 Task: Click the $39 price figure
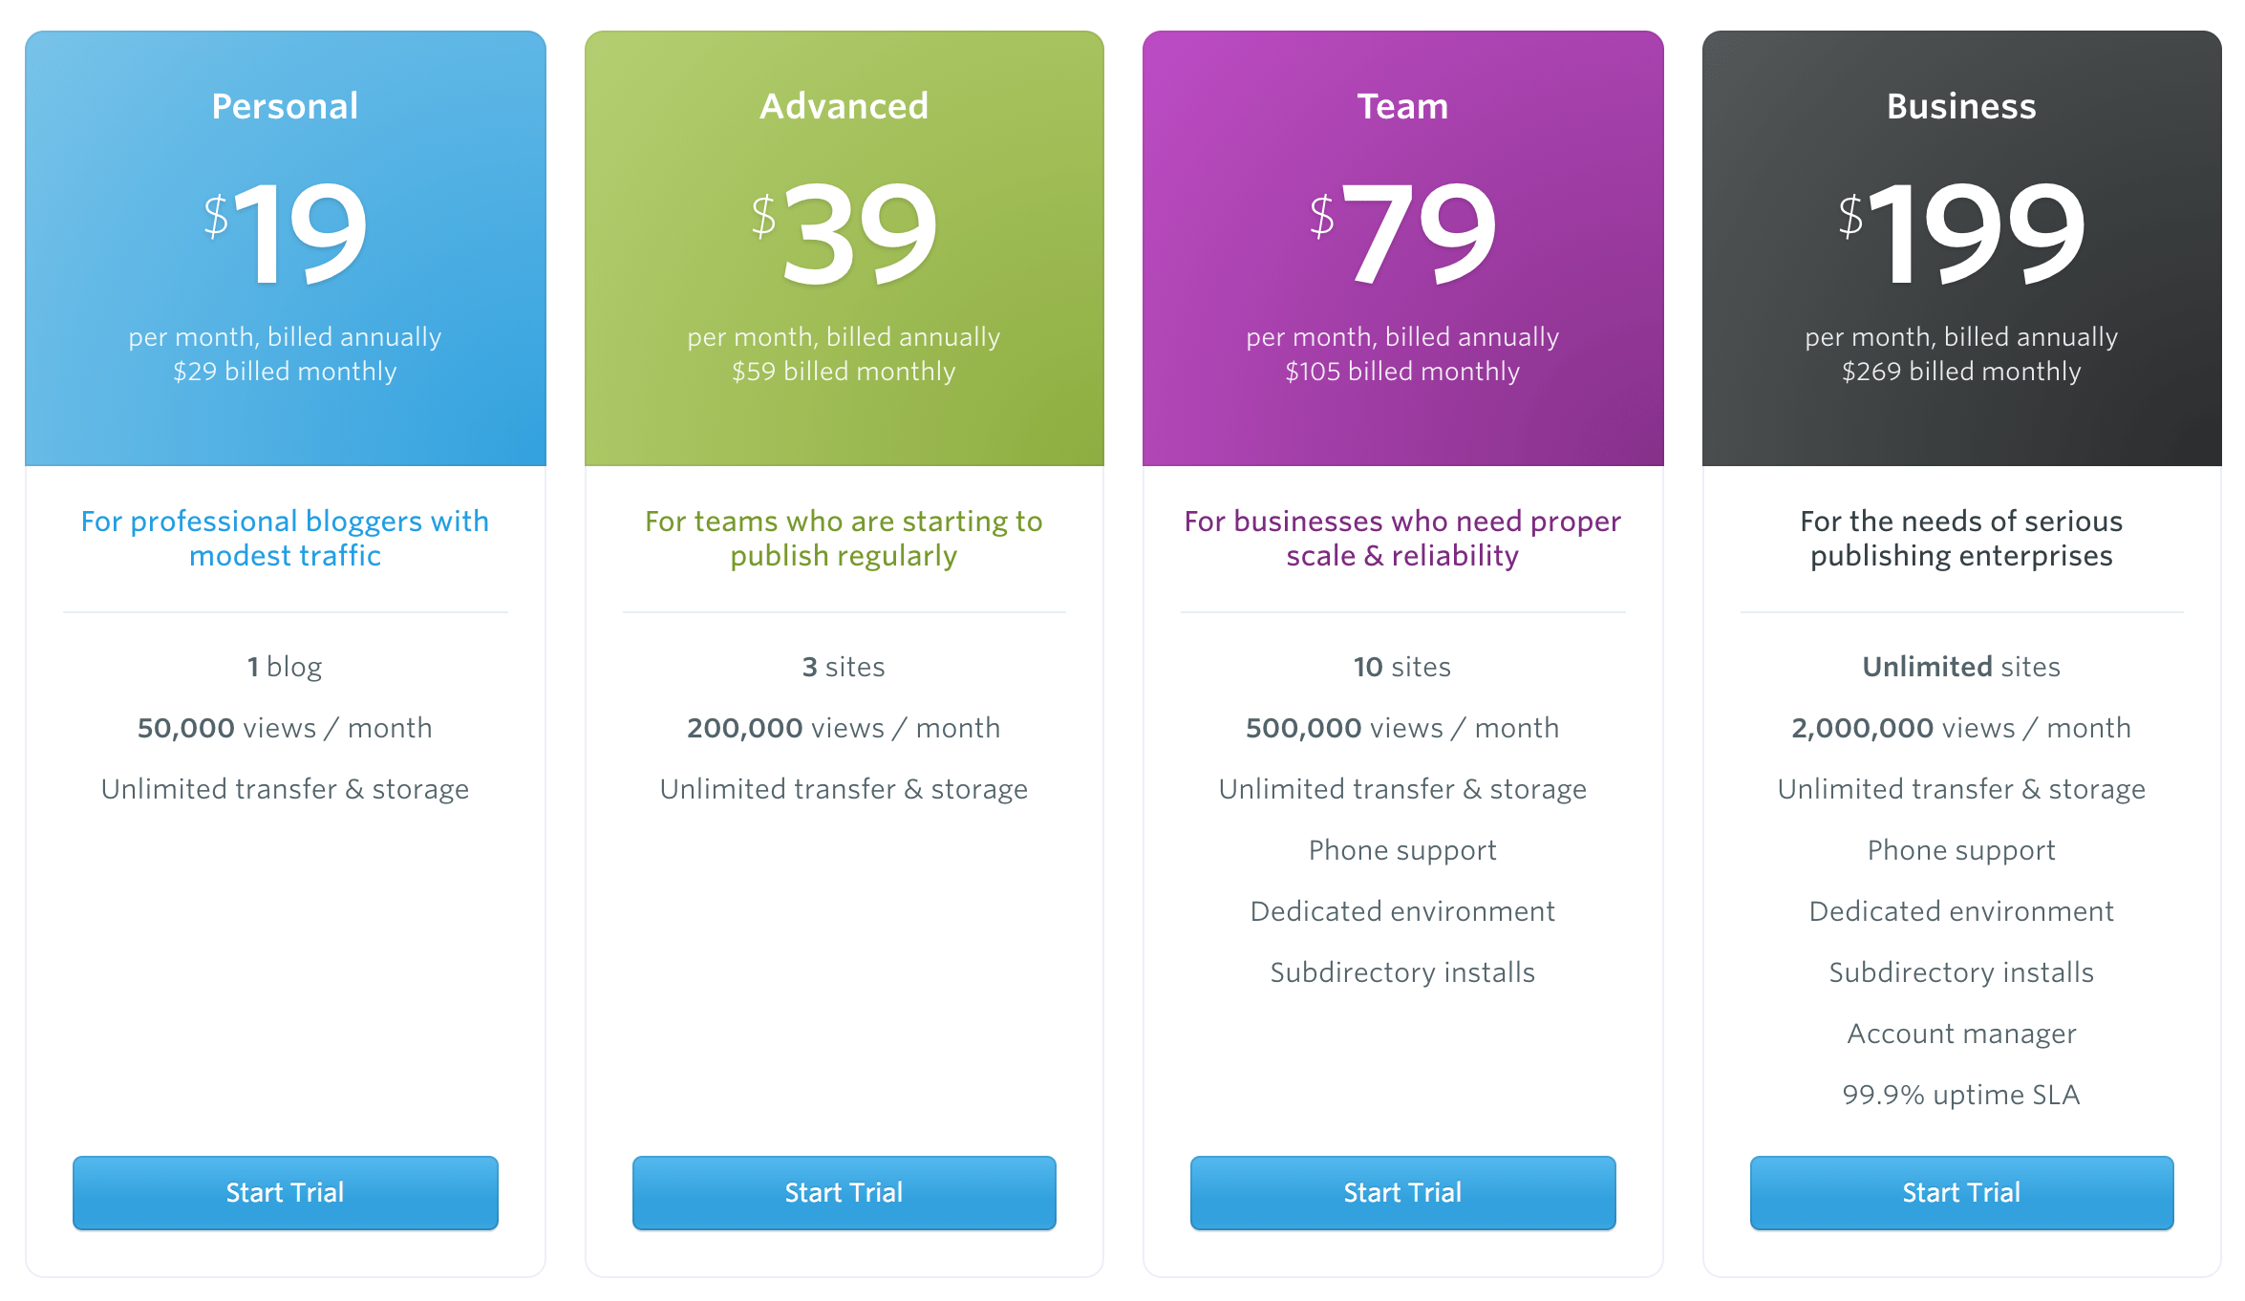coord(845,232)
